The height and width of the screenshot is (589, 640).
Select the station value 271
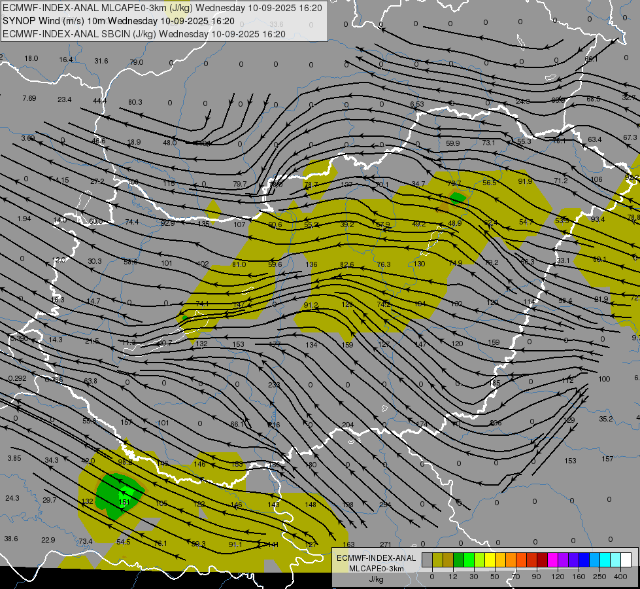pyautogui.click(x=385, y=544)
